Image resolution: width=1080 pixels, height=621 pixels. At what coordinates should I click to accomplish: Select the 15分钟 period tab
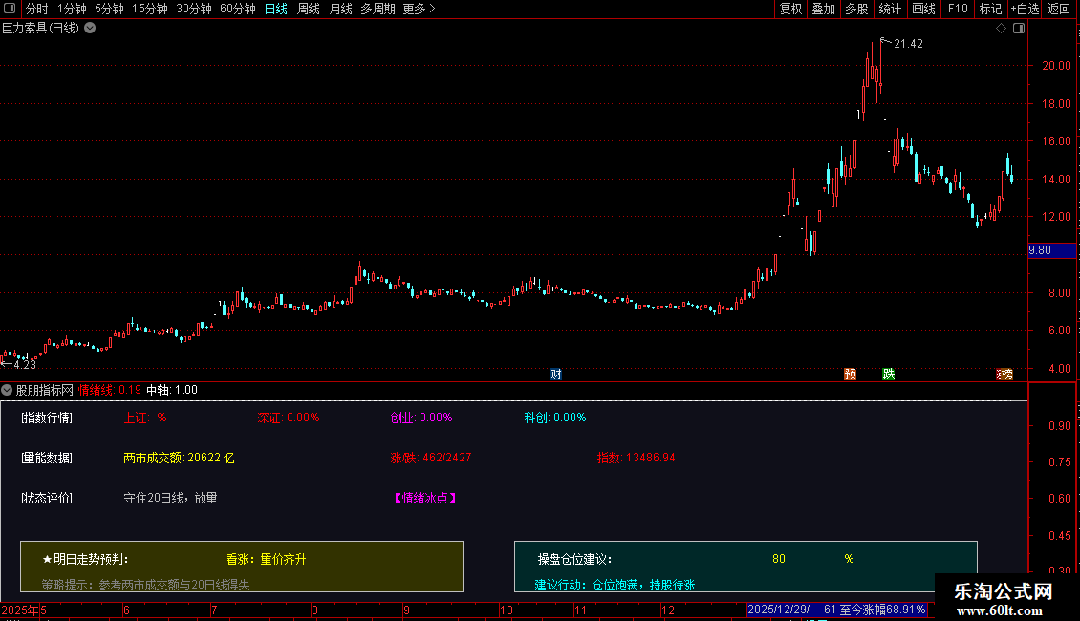[x=149, y=9]
